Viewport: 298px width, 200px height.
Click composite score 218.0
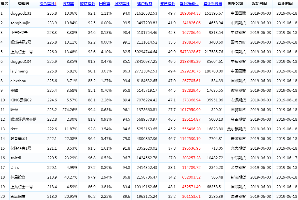click(52, 197)
